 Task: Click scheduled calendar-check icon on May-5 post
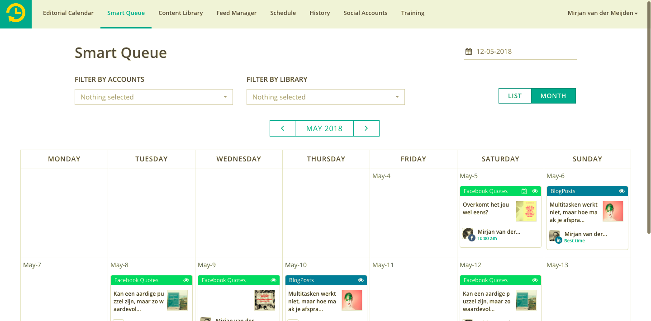pos(524,191)
